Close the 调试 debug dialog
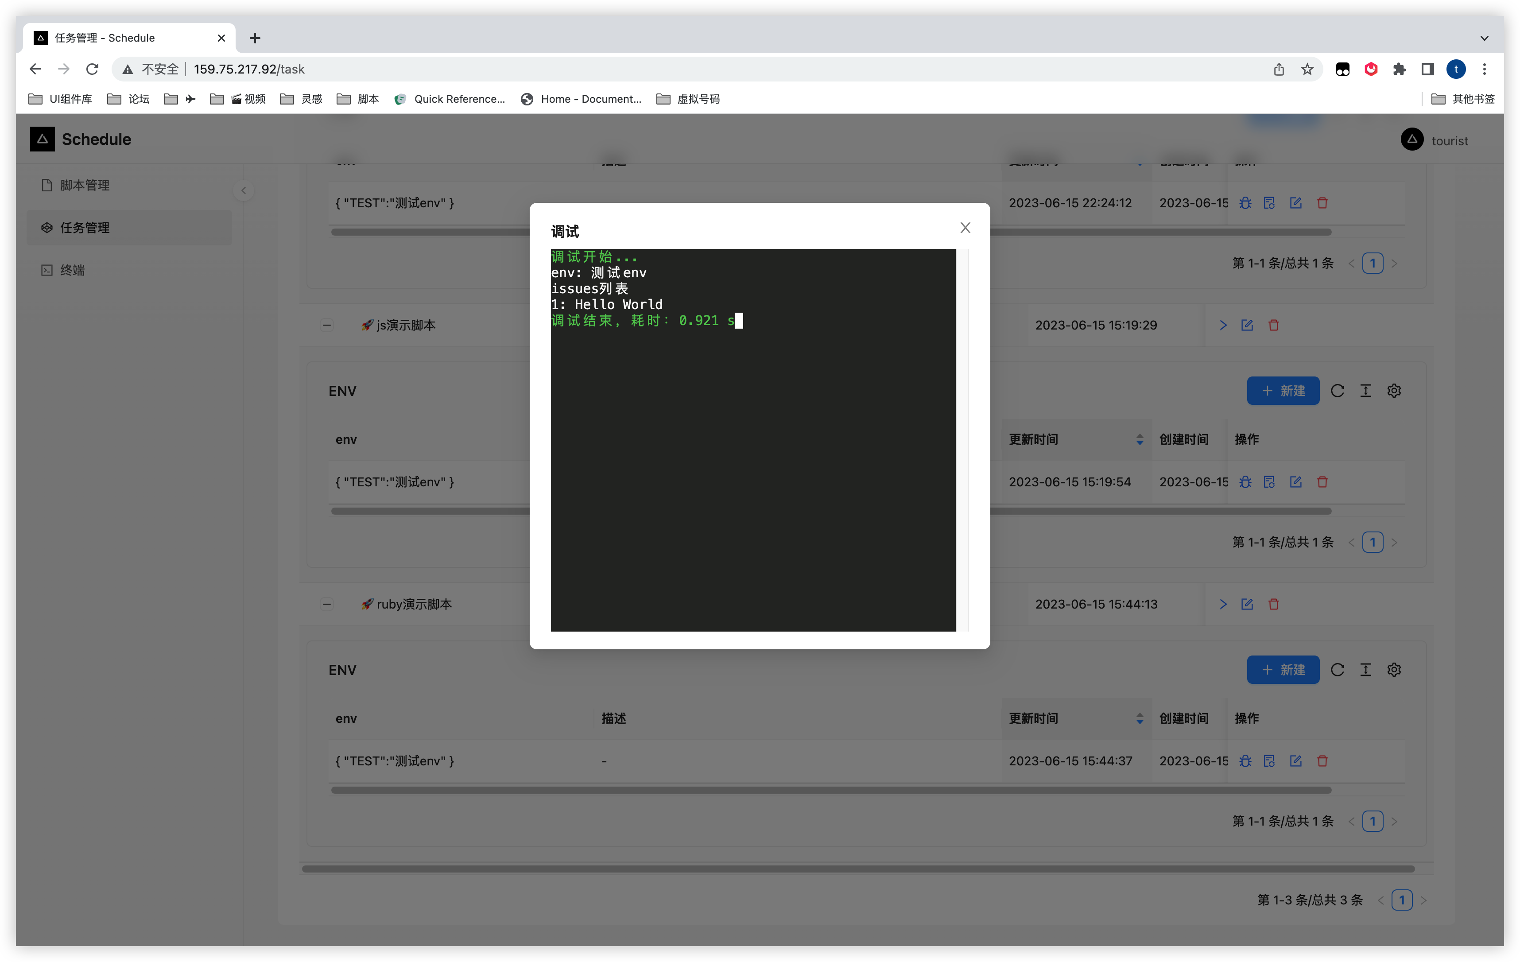This screenshot has height=962, width=1520. point(965,228)
